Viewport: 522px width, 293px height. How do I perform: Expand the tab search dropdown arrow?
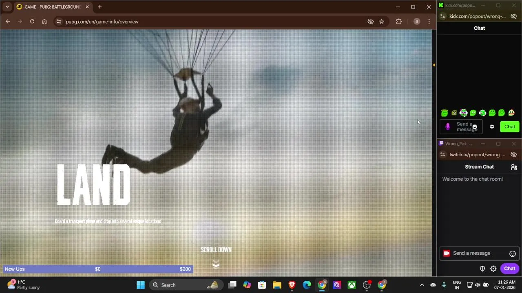(x=7, y=7)
